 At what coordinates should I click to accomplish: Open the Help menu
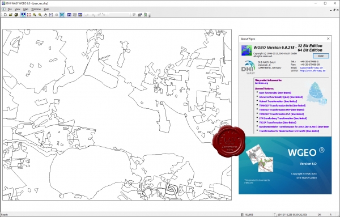click(46, 9)
